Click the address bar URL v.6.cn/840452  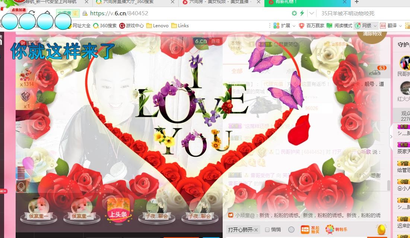(x=119, y=13)
